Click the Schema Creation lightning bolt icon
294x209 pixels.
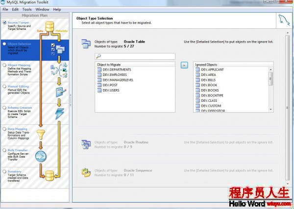[60, 114]
